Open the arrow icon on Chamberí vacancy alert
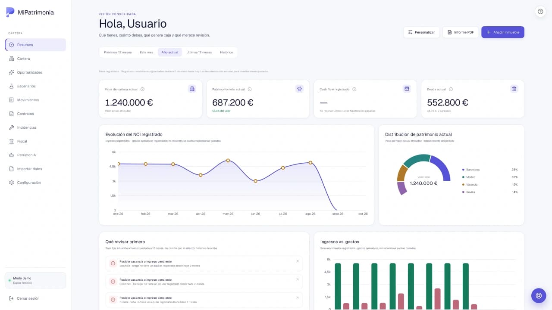 (x=297, y=279)
